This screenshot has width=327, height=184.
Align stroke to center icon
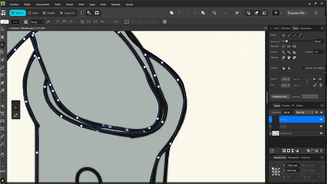pos(284,58)
